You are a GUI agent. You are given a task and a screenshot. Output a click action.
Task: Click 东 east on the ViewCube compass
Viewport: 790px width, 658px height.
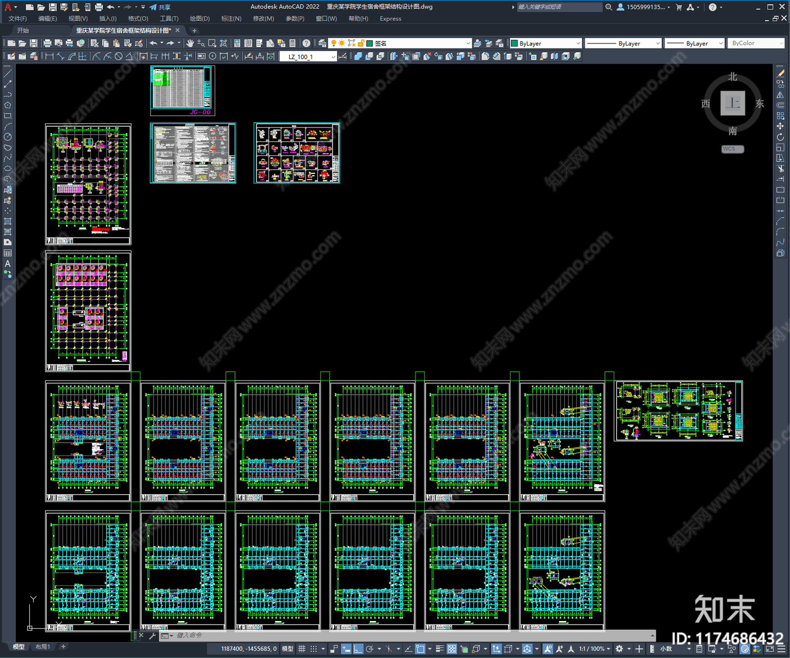[759, 104]
